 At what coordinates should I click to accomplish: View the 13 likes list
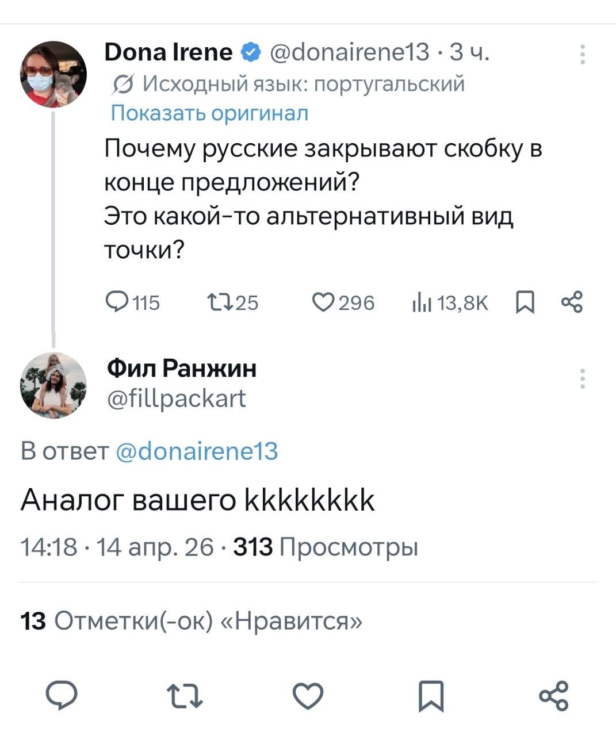click(x=192, y=621)
